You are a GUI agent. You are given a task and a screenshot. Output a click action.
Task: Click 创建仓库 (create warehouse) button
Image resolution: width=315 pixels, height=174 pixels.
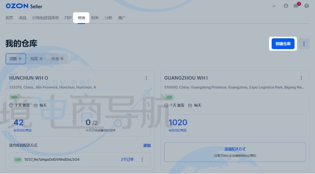click(283, 44)
